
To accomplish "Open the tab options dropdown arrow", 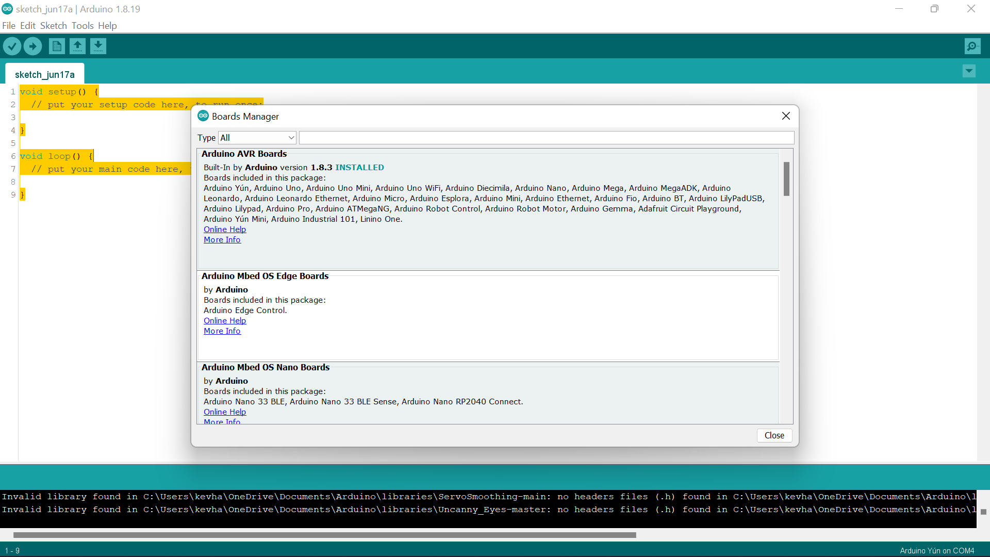I will pyautogui.click(x=969, y=71).
